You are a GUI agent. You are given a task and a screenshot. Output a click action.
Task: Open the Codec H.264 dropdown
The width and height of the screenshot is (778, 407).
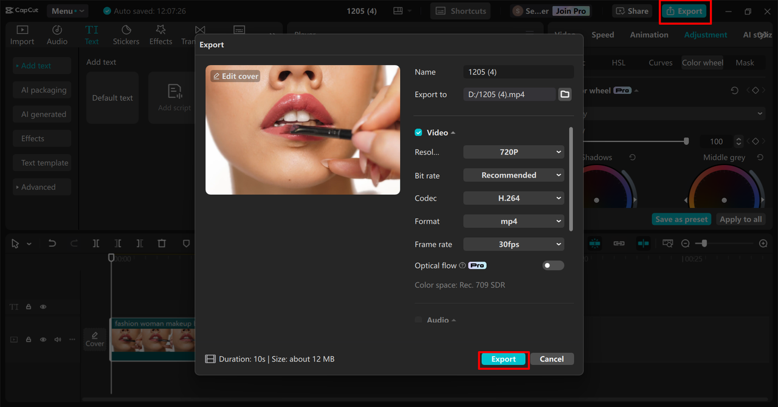[514, 198]
